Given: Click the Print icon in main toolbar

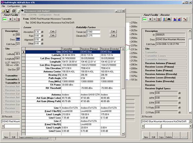Looking at the screenshot, I should [14, 11].
